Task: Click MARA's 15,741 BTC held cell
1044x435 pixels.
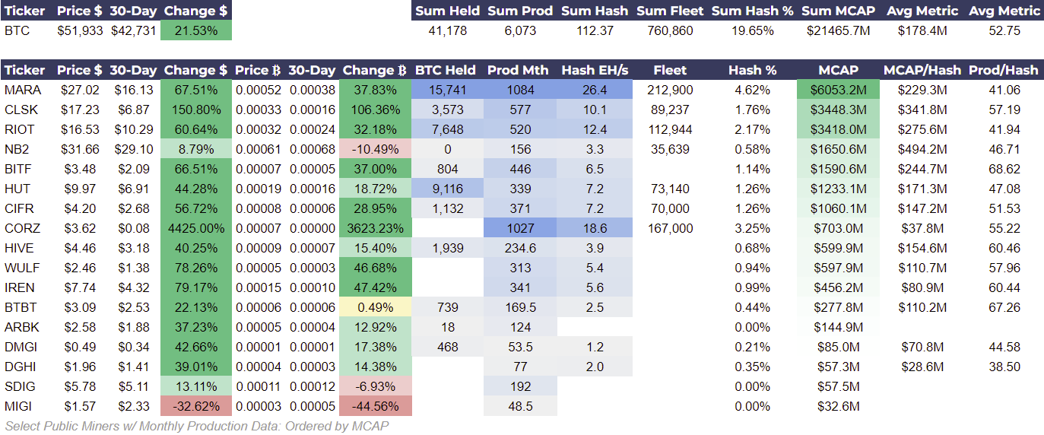Action: [448, 90]
